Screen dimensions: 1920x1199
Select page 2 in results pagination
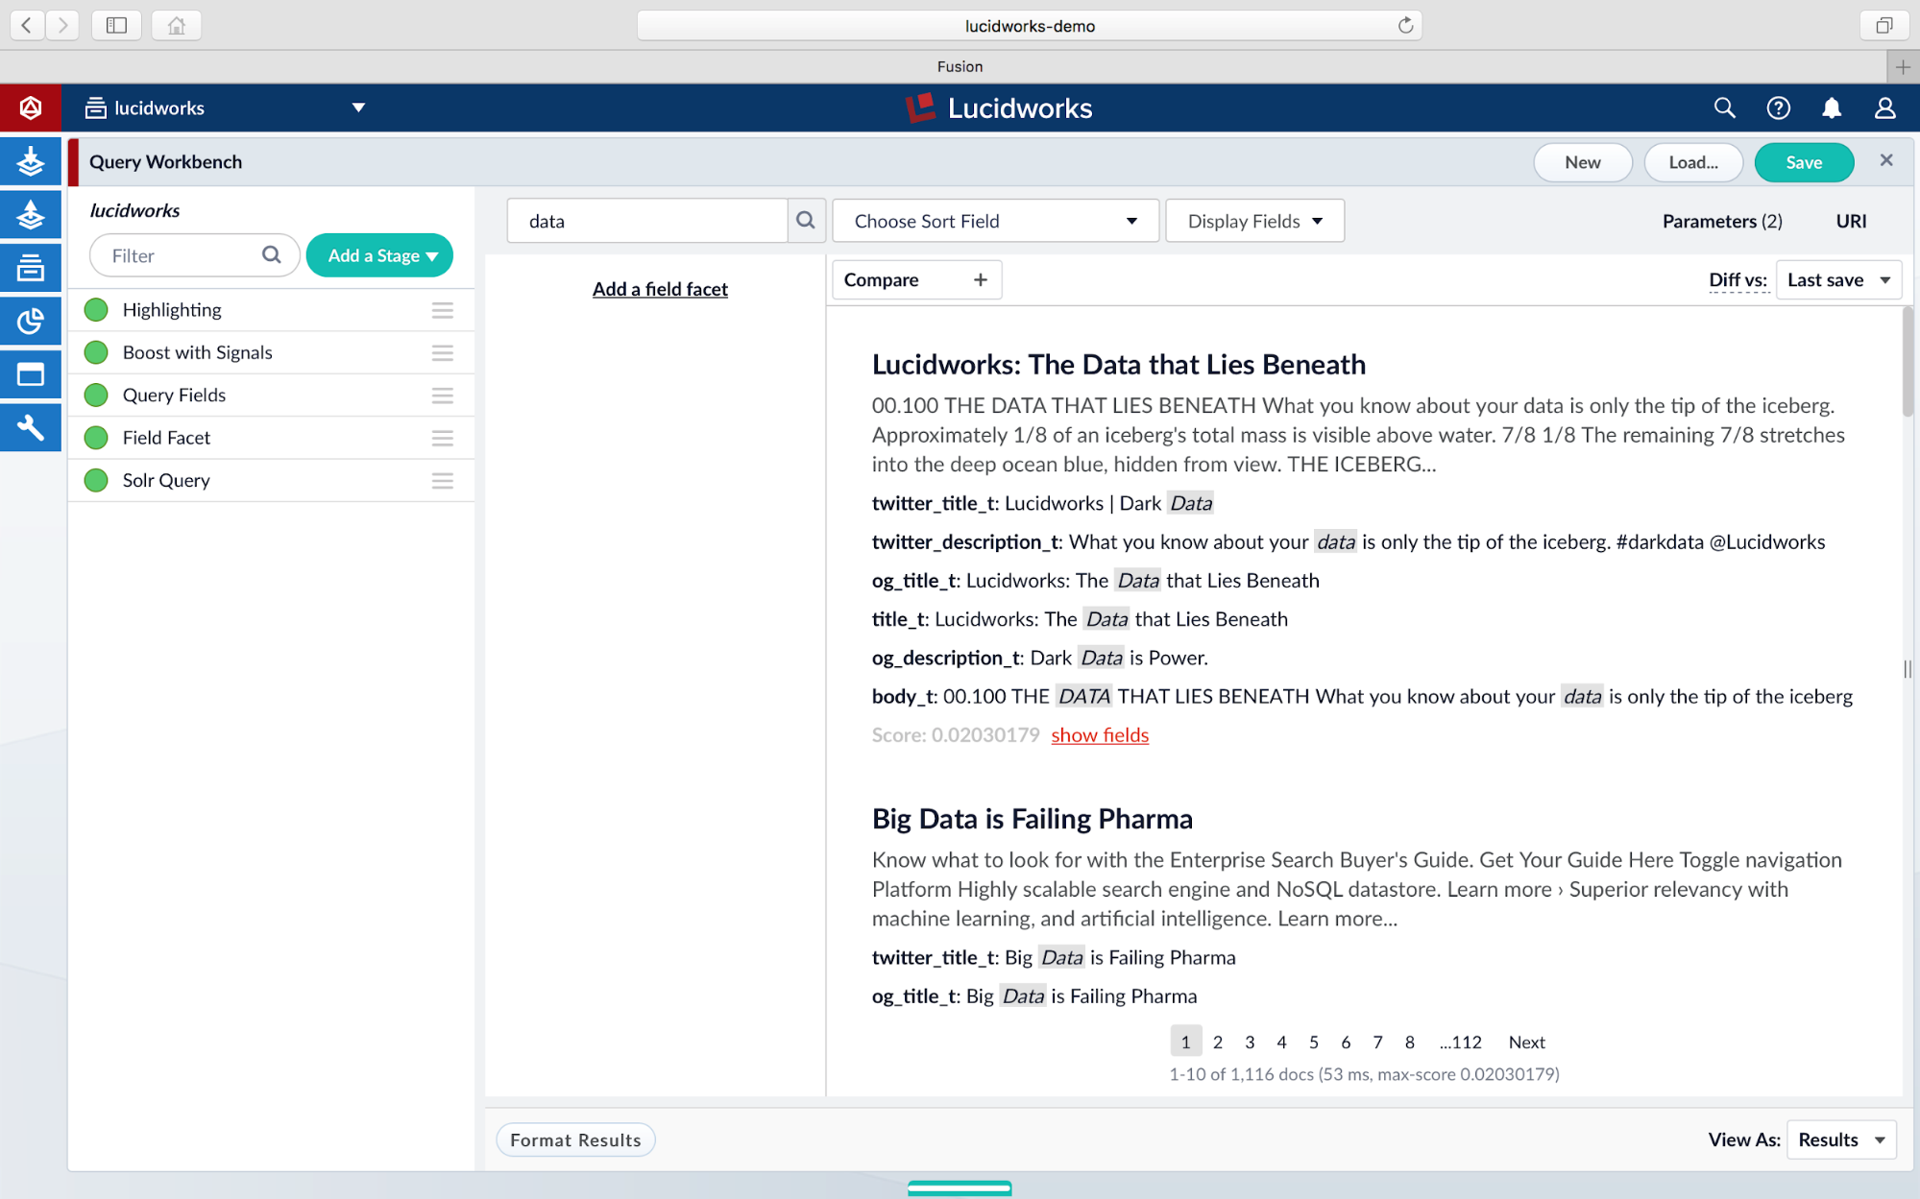1216,1042
